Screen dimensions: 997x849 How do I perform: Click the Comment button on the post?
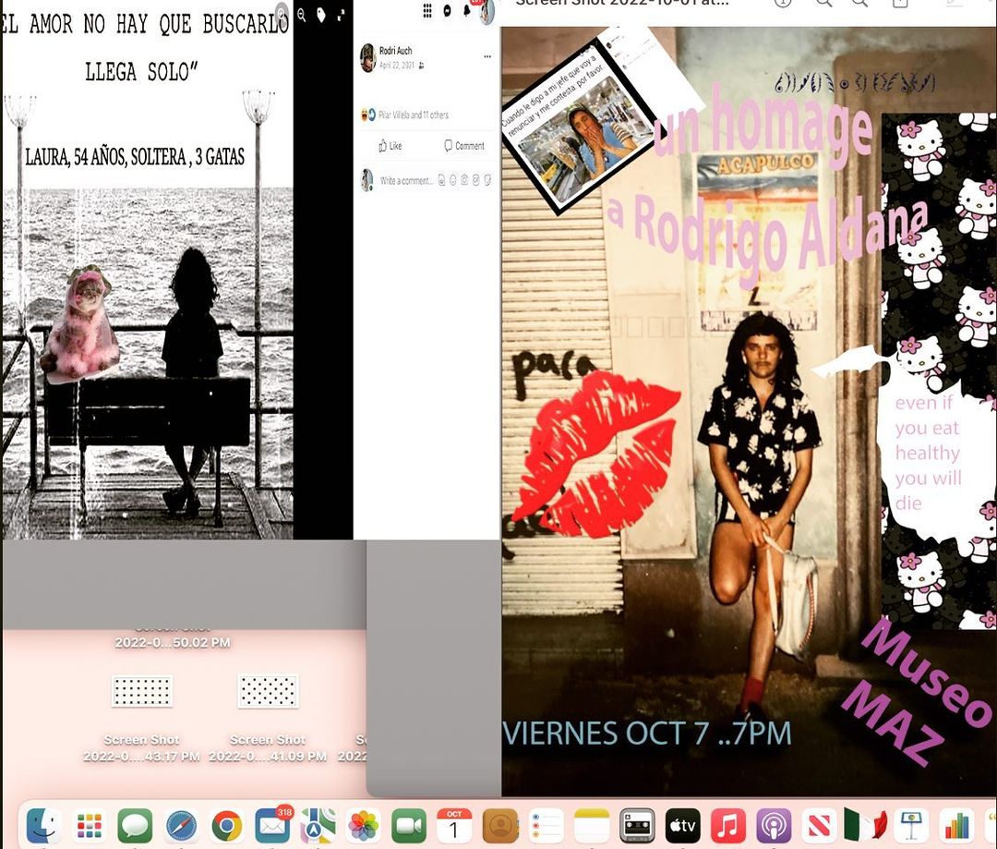[x=463, y=146]
